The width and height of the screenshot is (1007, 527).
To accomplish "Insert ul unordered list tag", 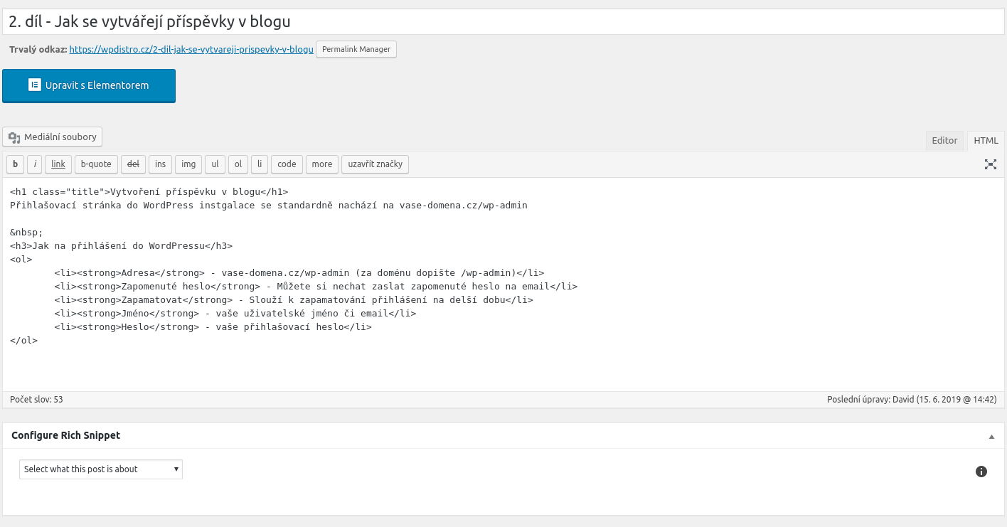I will pyautogui.click(x=215, y=164).
